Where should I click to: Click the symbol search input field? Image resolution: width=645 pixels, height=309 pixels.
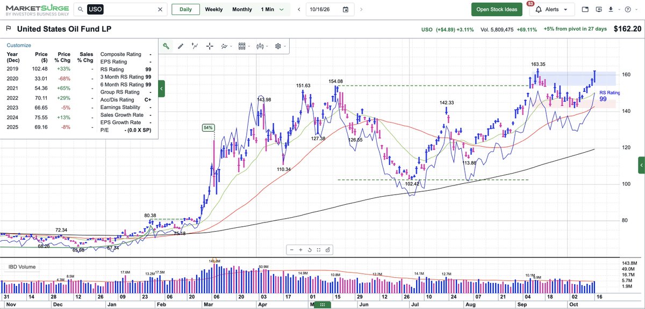point(120,10)
